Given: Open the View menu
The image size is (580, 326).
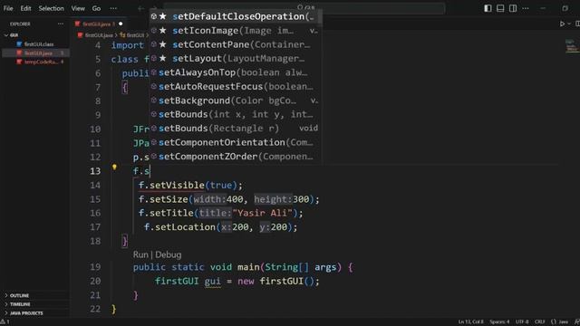Looking at the screenshot, I should (78, 8).
